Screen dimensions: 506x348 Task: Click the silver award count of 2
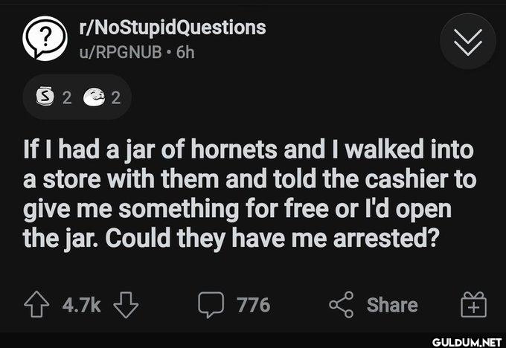click(x=66, y=96)
